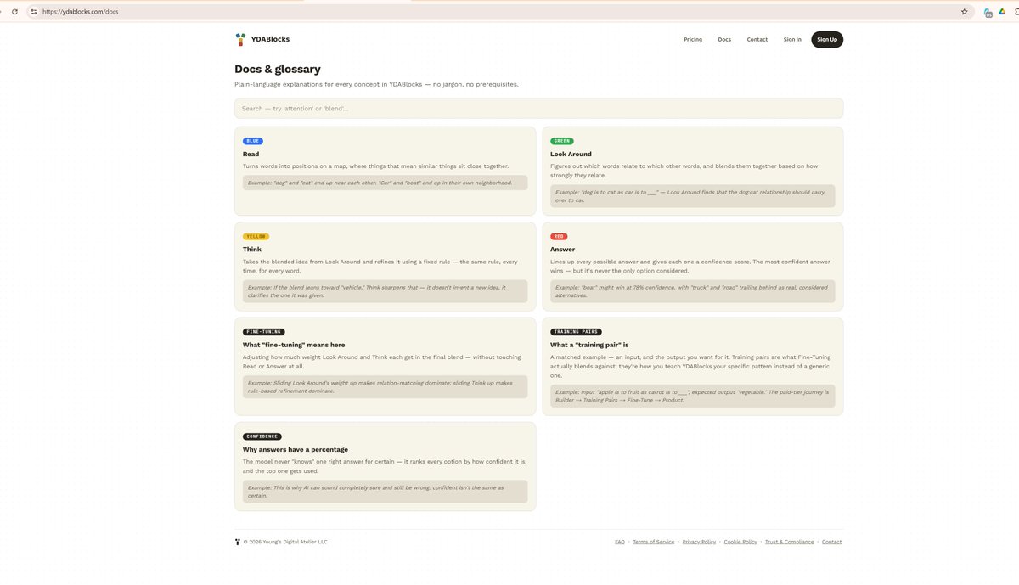
Task: Click the Read description 'Turns words into positions'
Action: tap(378, 166)
